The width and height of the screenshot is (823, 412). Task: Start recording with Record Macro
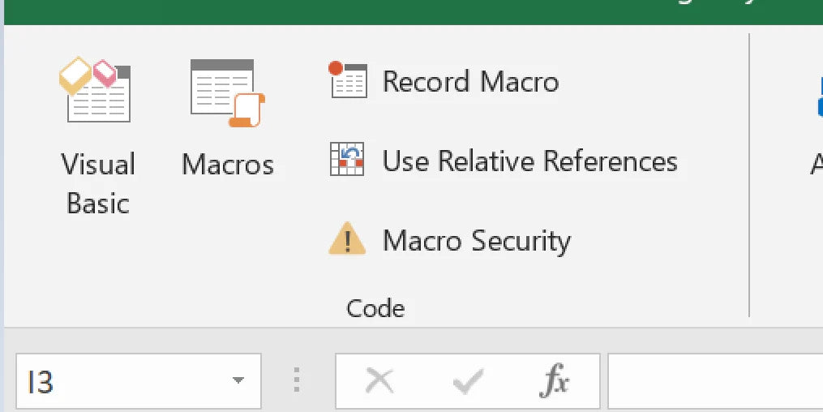[x=444, y=81]
